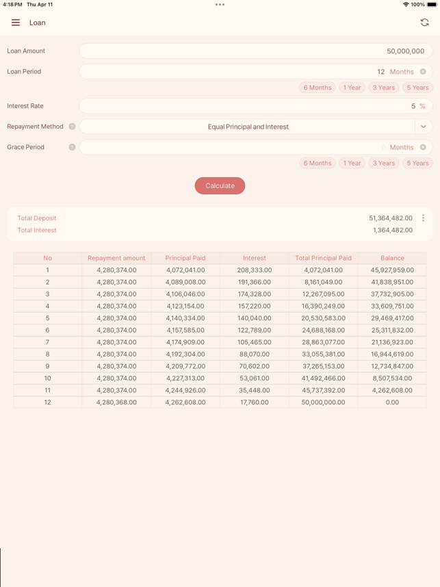Click the No column header
Image resolution: width=440 pixels, height=587 pixels.
(x=47, y=258)
